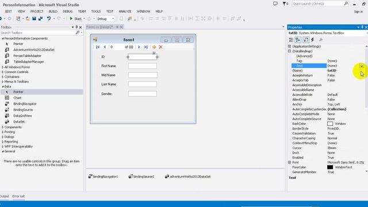The image size is (368, 207).
Task: Select BindingSource in the Toolbox
Action: (23, 110)
